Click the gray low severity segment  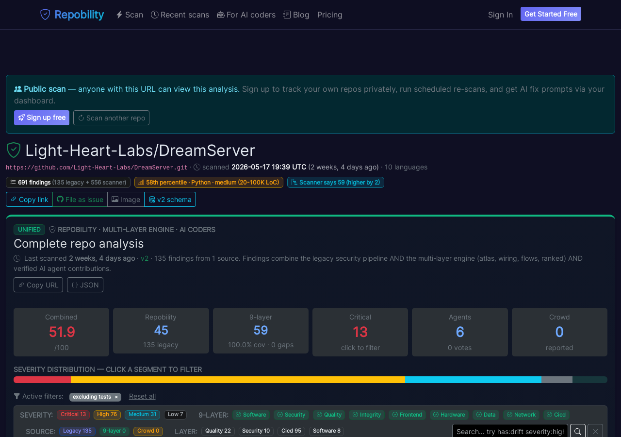(x=557, y=380)
